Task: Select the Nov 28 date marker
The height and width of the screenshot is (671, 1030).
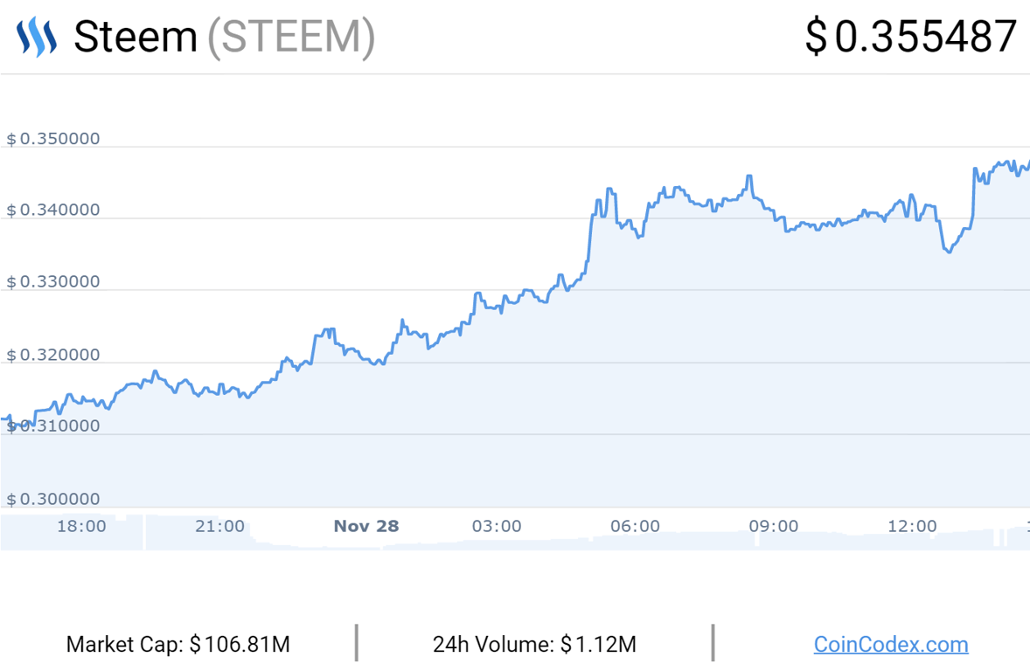Action: coord(366,526)
